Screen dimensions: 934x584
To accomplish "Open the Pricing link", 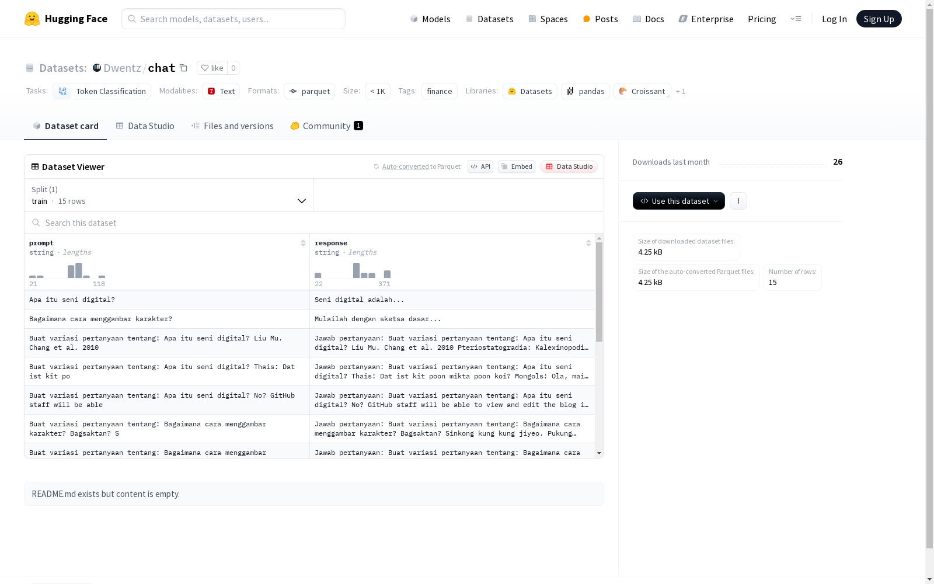I will pos(762,19).
